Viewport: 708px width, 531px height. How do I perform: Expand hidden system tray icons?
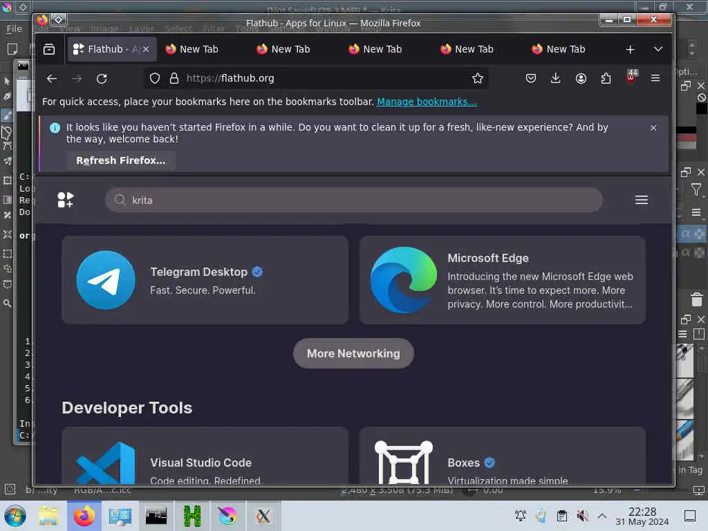coord(602,516)
